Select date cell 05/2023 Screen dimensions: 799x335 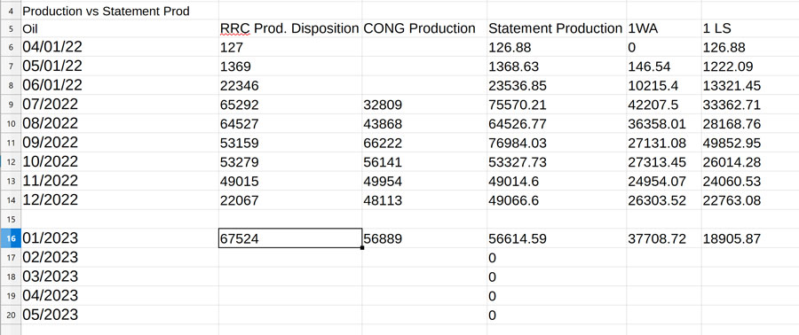(x=120, y=315)
